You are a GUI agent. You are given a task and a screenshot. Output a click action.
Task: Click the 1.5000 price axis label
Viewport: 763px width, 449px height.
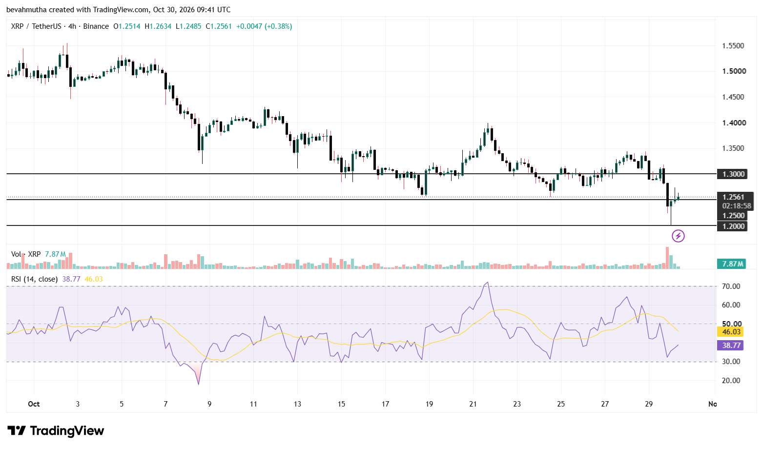(x=734, y=71)
